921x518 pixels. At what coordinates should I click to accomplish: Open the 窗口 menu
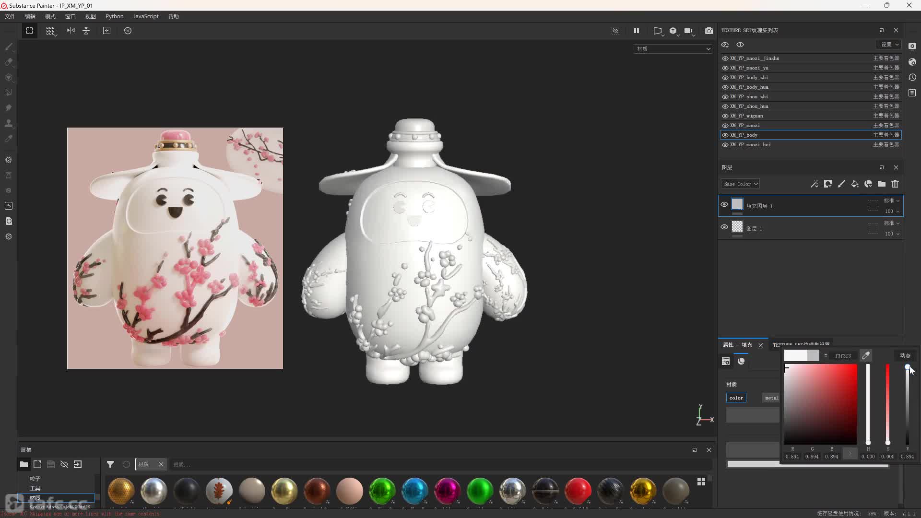click(x=71, y=16)
